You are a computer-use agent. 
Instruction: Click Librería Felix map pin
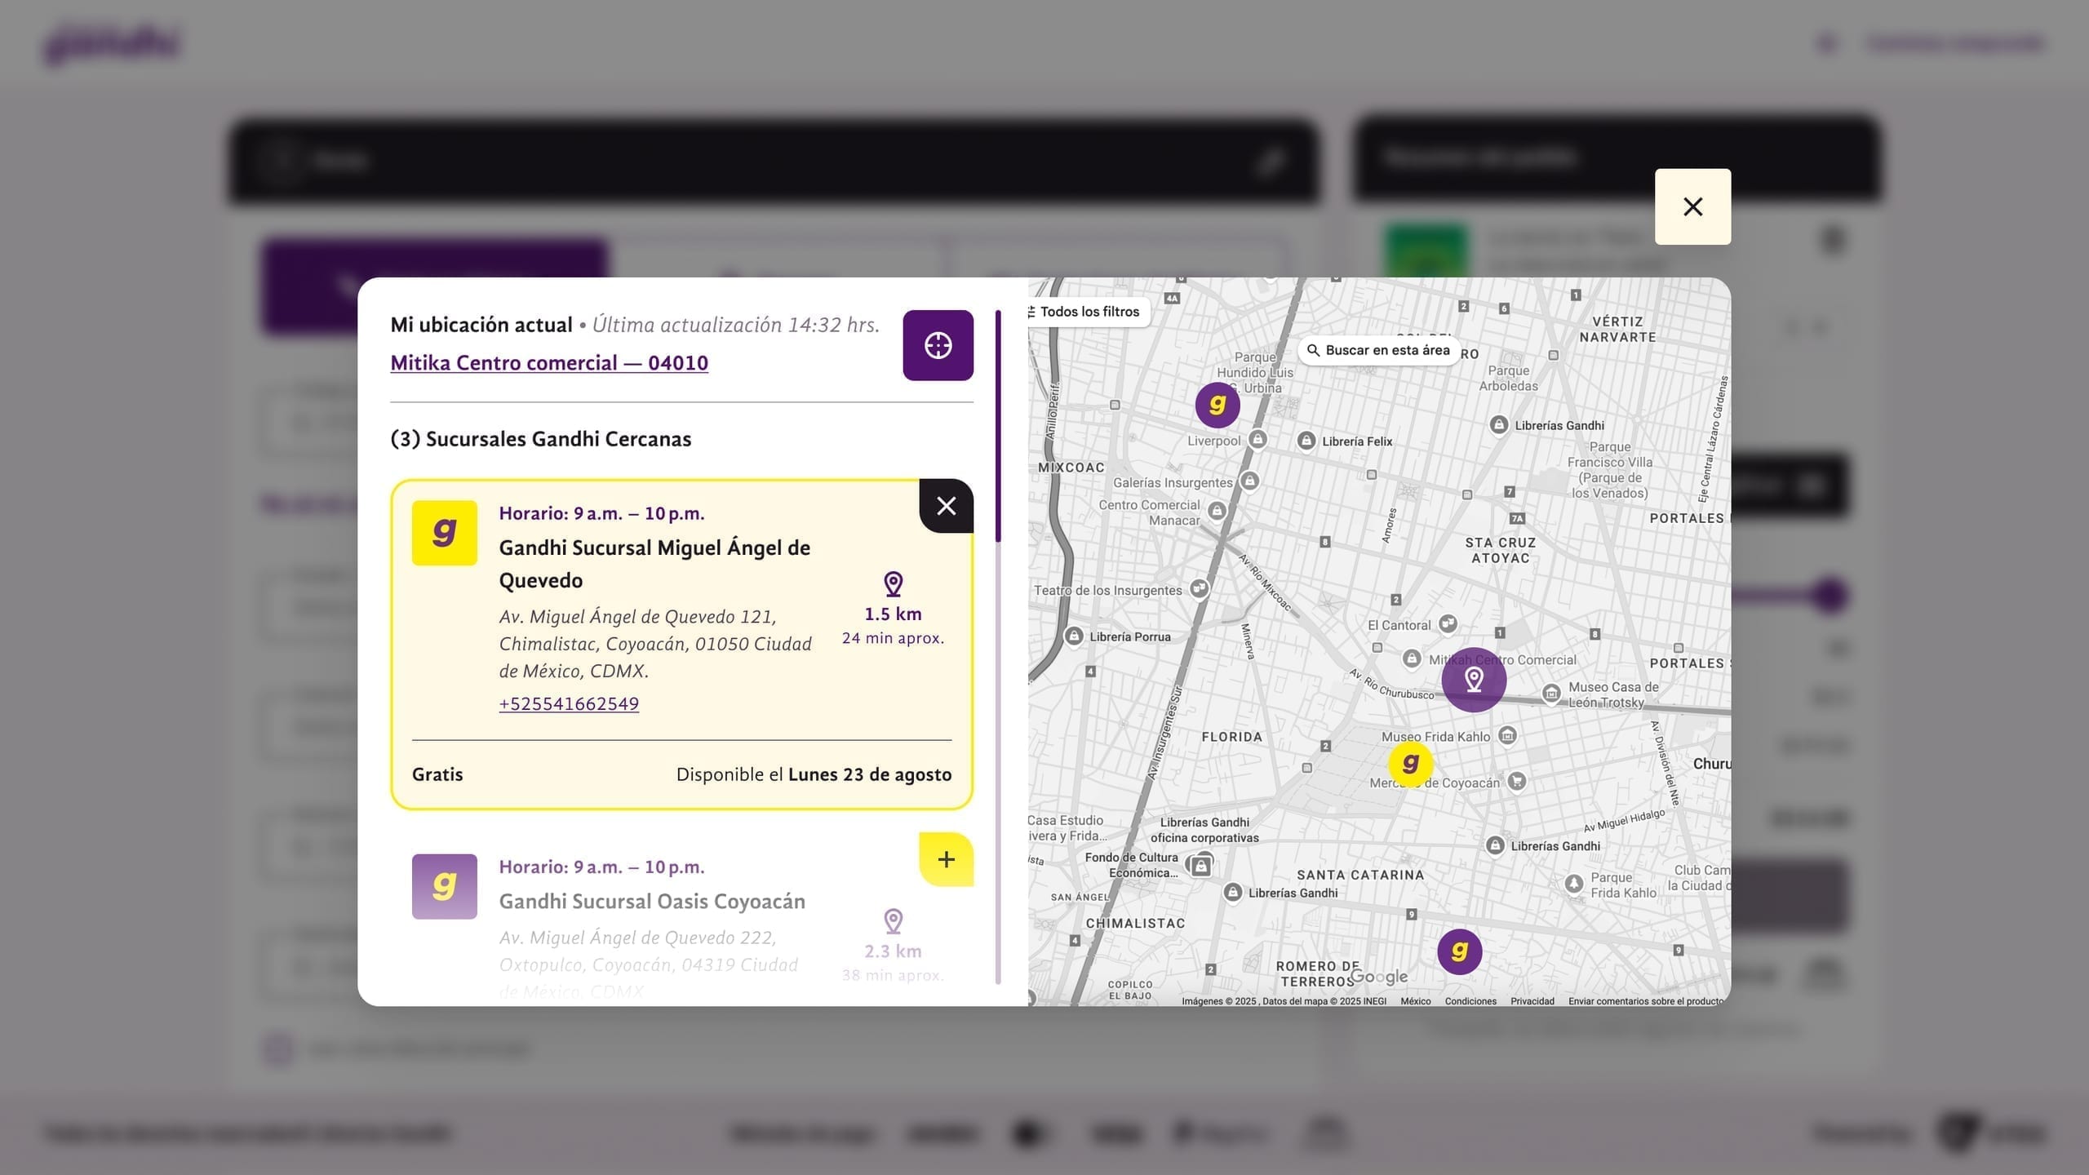[1306, 441]
